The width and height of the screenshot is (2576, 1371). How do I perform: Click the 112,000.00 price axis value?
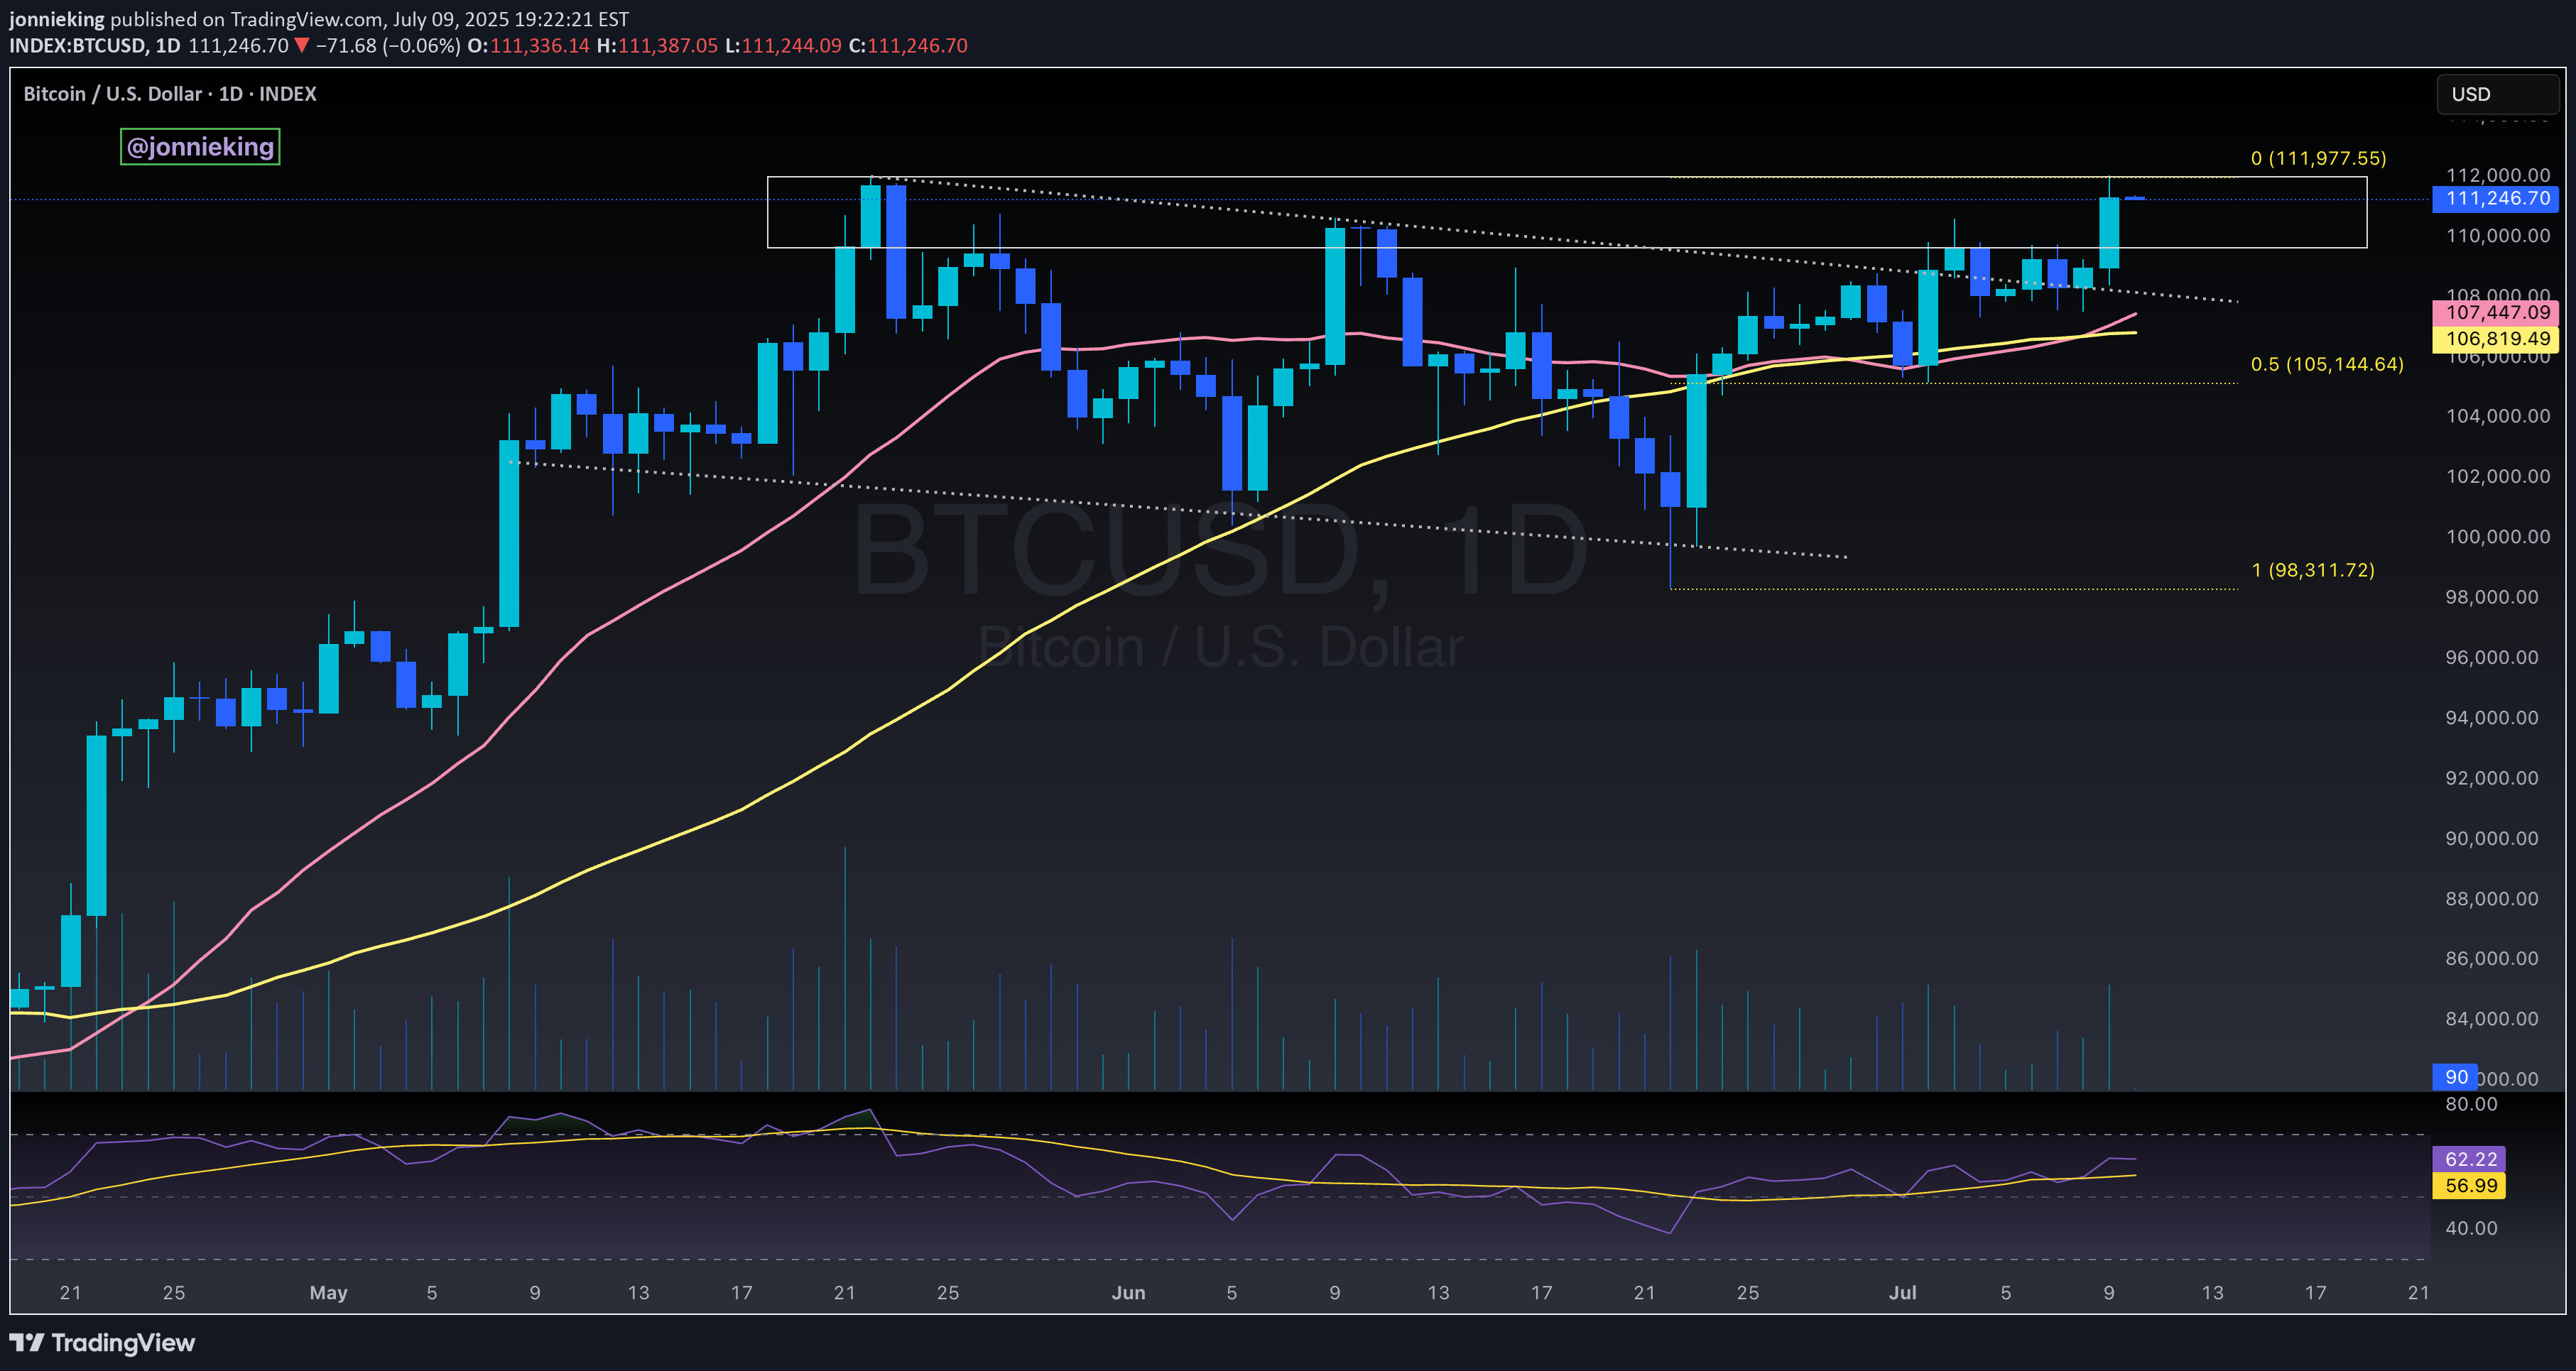2498,175
